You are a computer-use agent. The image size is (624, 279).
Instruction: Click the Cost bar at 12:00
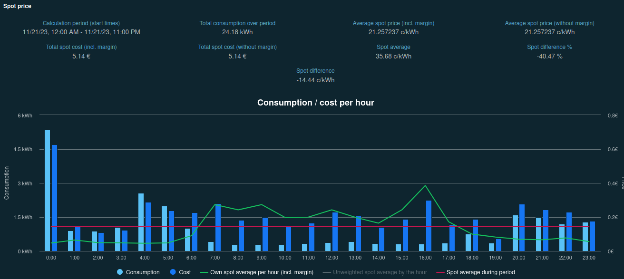coord(335,231)
